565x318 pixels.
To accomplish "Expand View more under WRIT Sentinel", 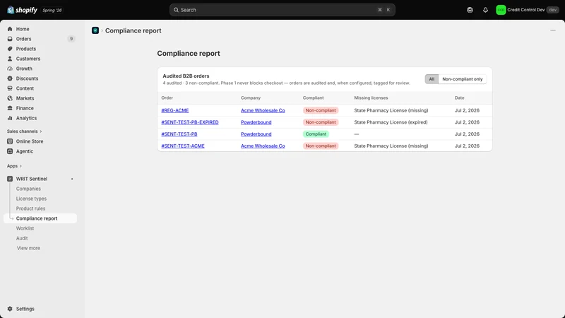I will 28,248.
